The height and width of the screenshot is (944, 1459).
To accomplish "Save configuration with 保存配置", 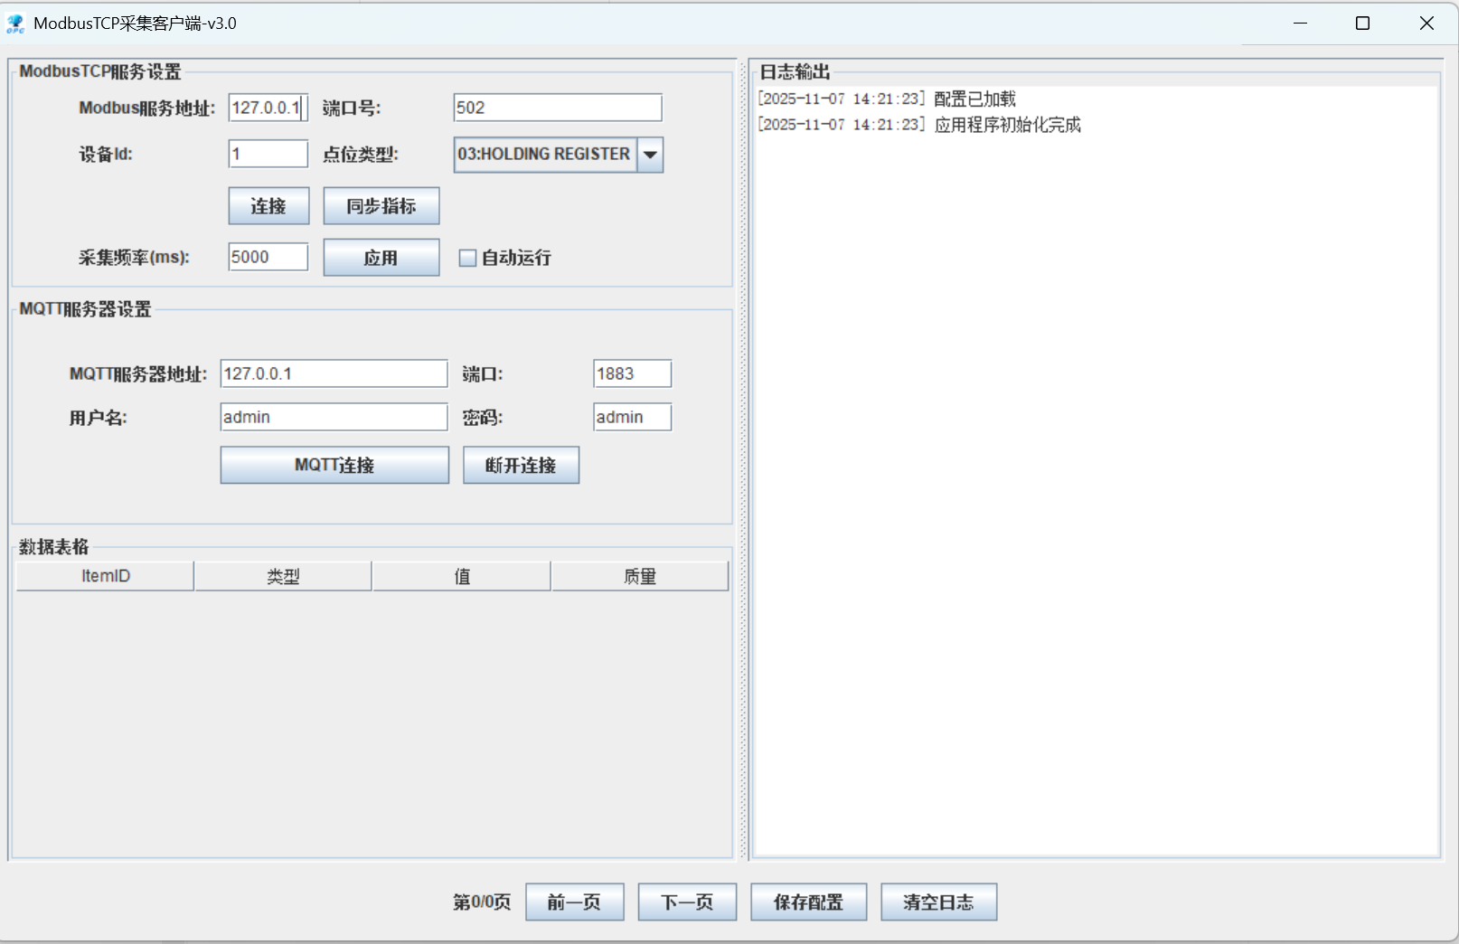I will coord(808,902).
